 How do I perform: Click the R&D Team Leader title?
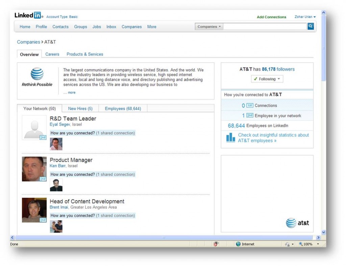73,119
